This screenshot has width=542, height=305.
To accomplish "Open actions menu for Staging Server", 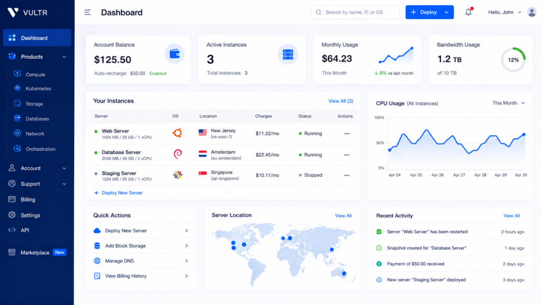I will (347, 175).
